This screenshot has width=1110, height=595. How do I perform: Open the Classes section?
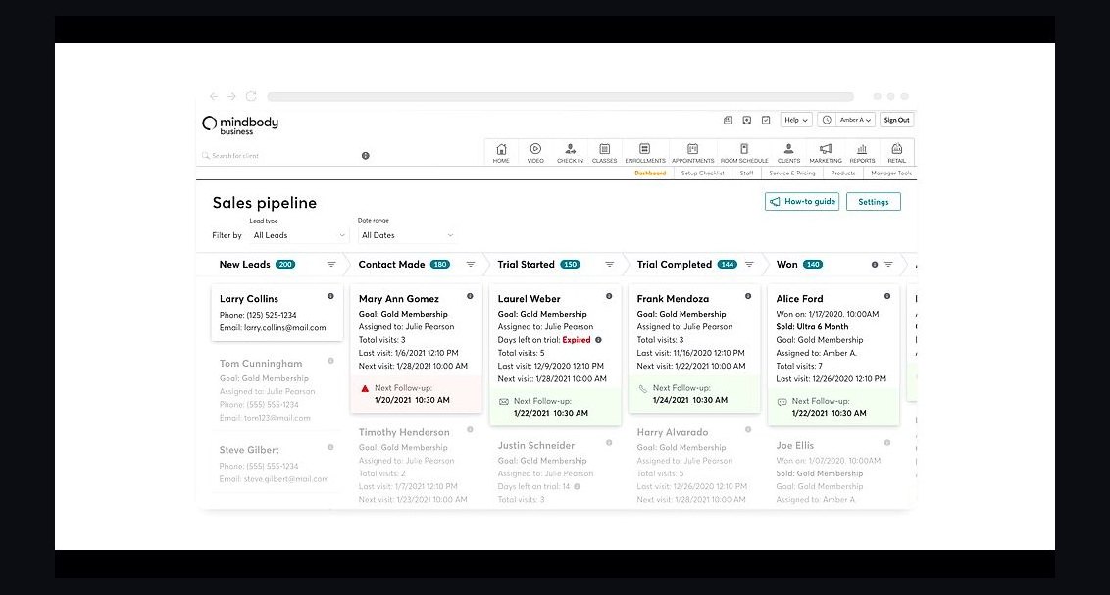[605, 153]
